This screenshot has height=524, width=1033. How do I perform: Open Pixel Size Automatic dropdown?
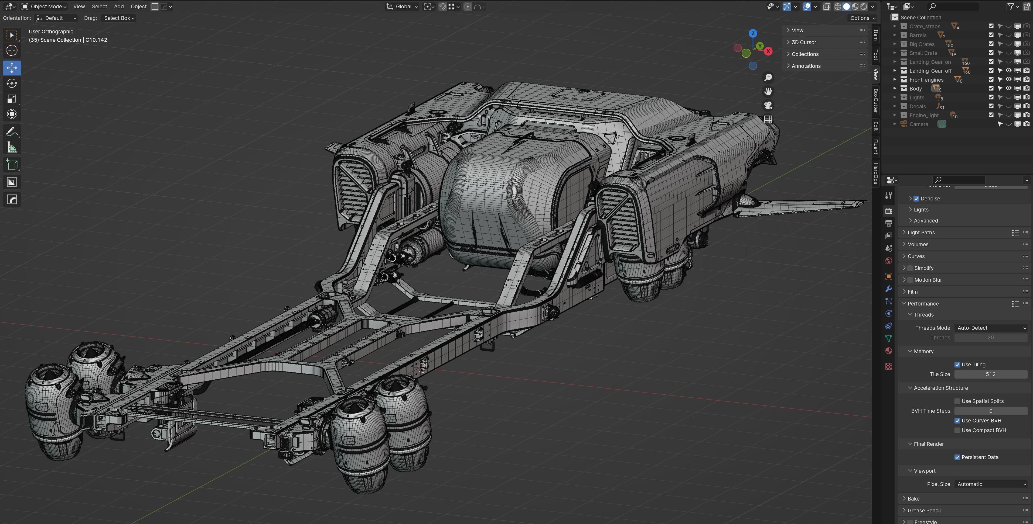pos(990,484)
